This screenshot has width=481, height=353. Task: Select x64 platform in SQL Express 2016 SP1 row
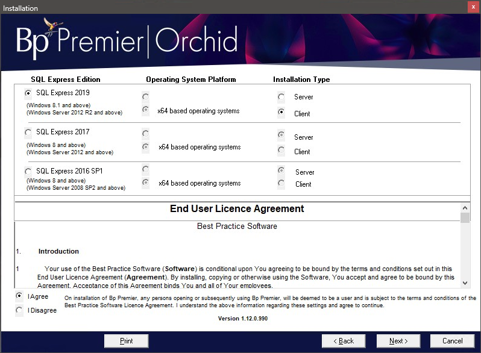146,183
